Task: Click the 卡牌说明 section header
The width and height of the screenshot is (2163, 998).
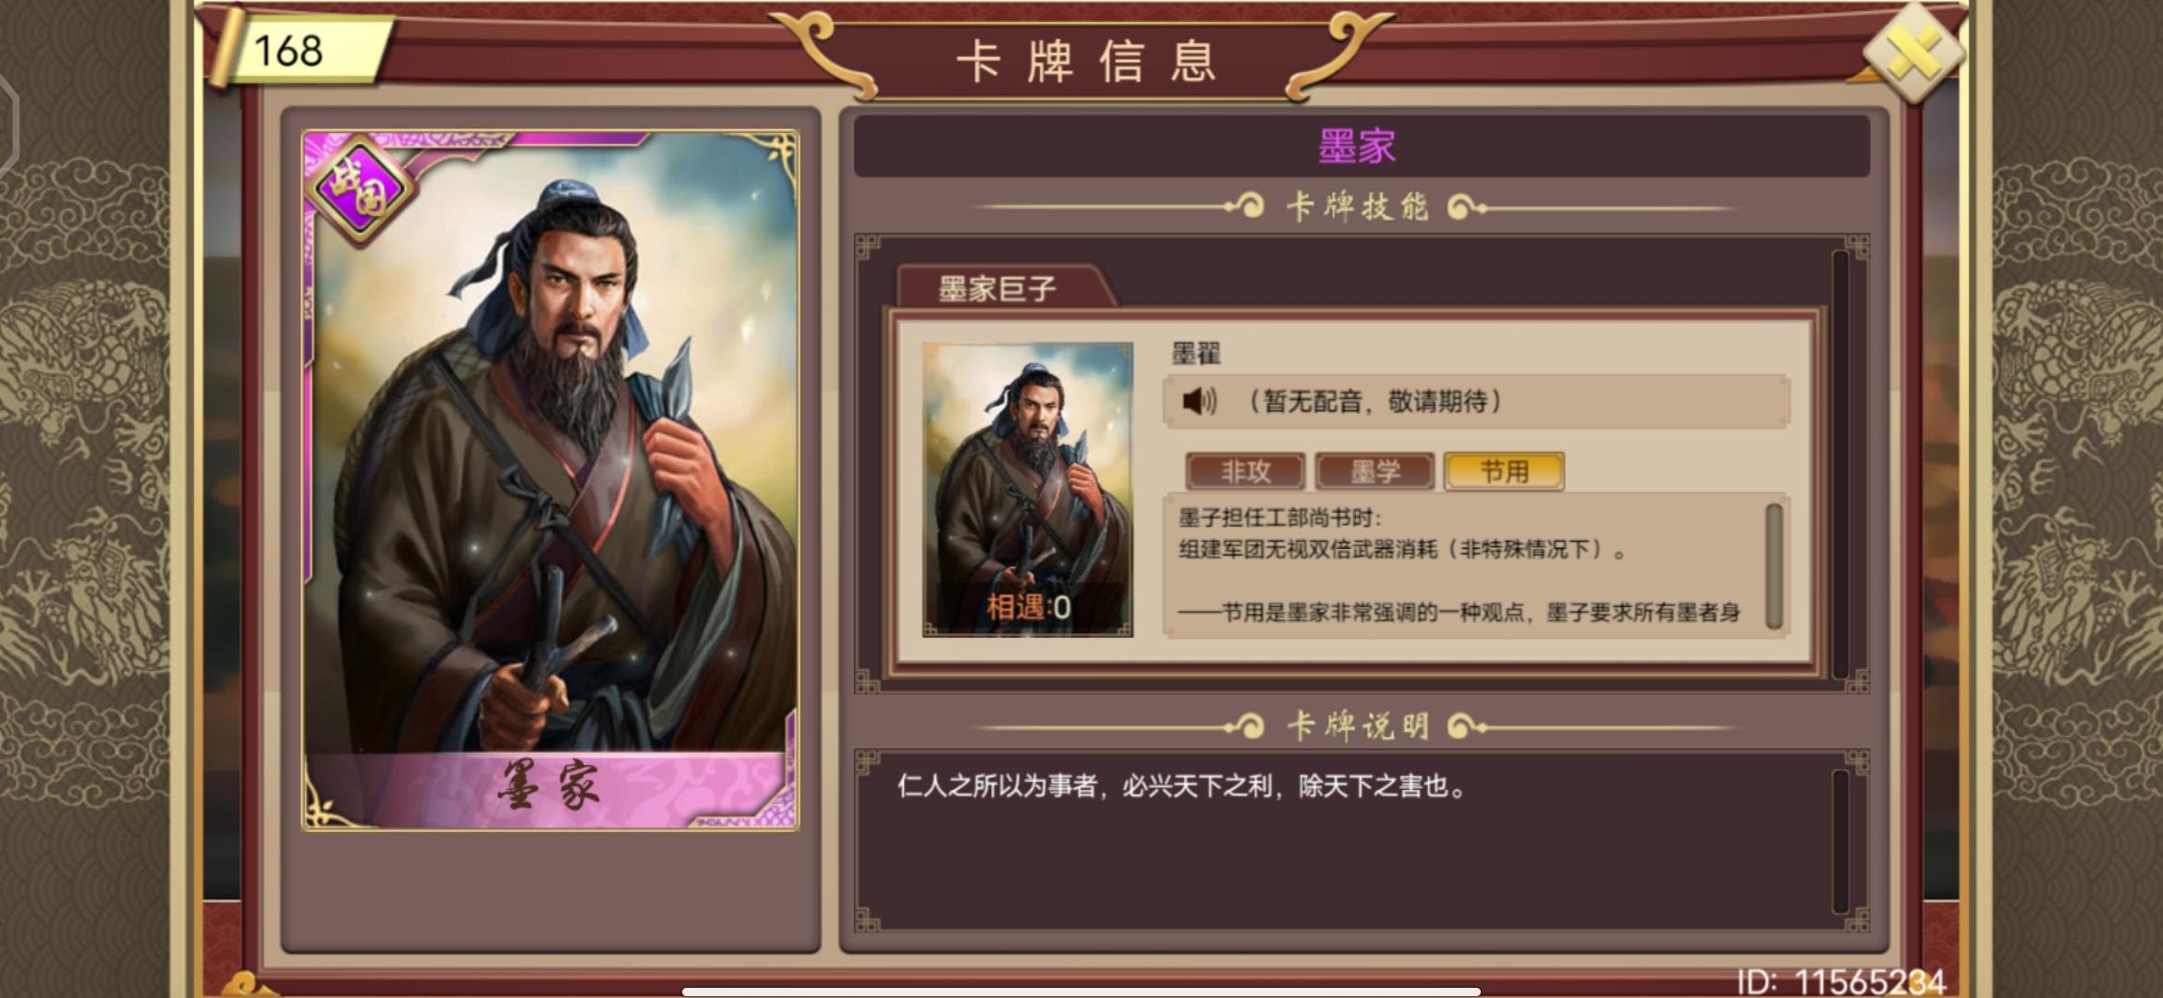Action: click(x=1357, y=726)
